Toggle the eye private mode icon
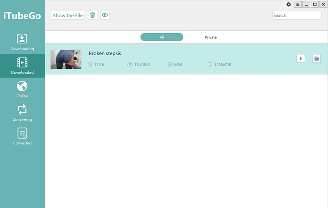Screen dimensions: 328x208 (x=105, y=15)
